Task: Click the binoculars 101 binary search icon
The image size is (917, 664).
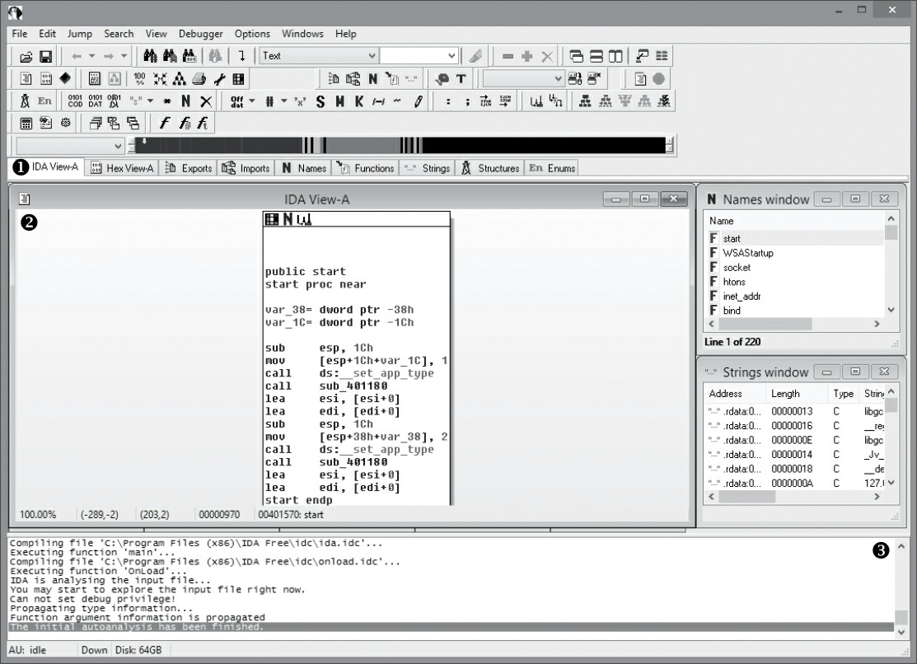Action: pyautogui.click(x=189, y=55)
